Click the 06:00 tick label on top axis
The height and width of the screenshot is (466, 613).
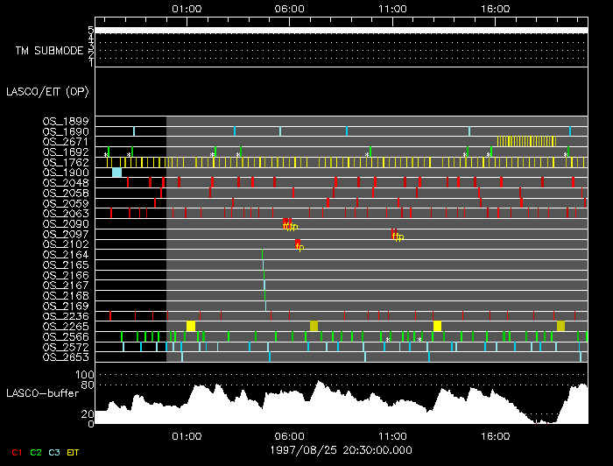[x=289, y=8]
